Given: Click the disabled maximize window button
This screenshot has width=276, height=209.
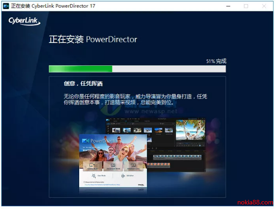Looking at the screenshot, I should [246, 6].
